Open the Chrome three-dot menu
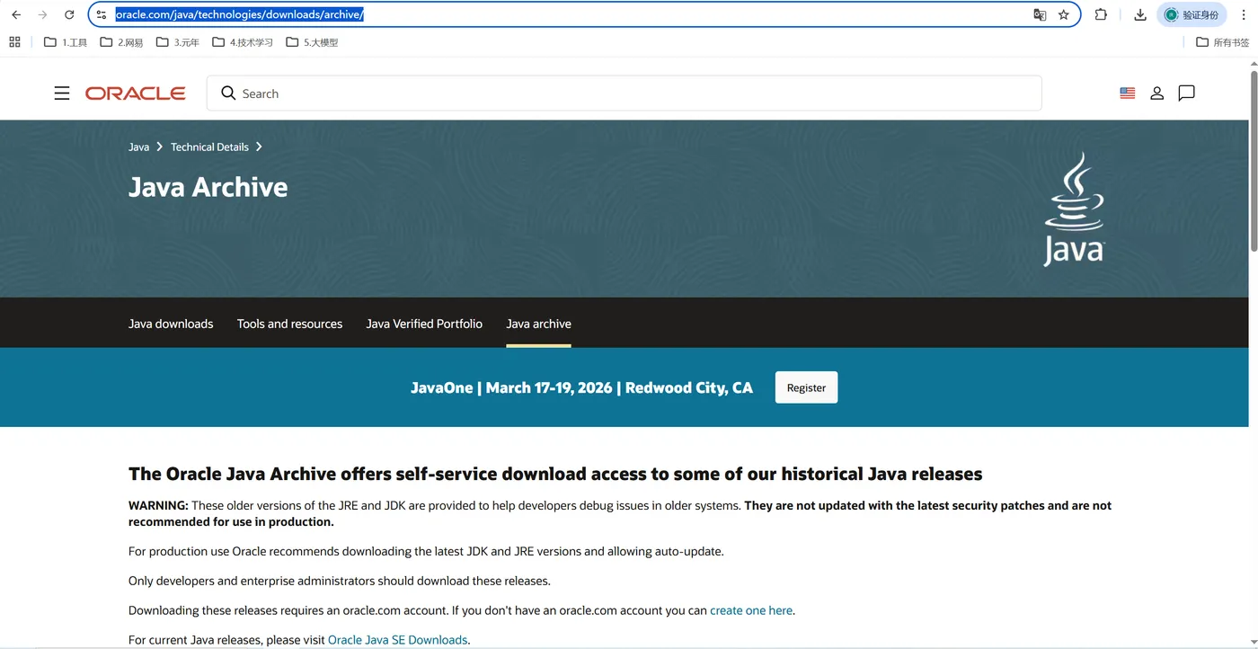 (1245, 14)
